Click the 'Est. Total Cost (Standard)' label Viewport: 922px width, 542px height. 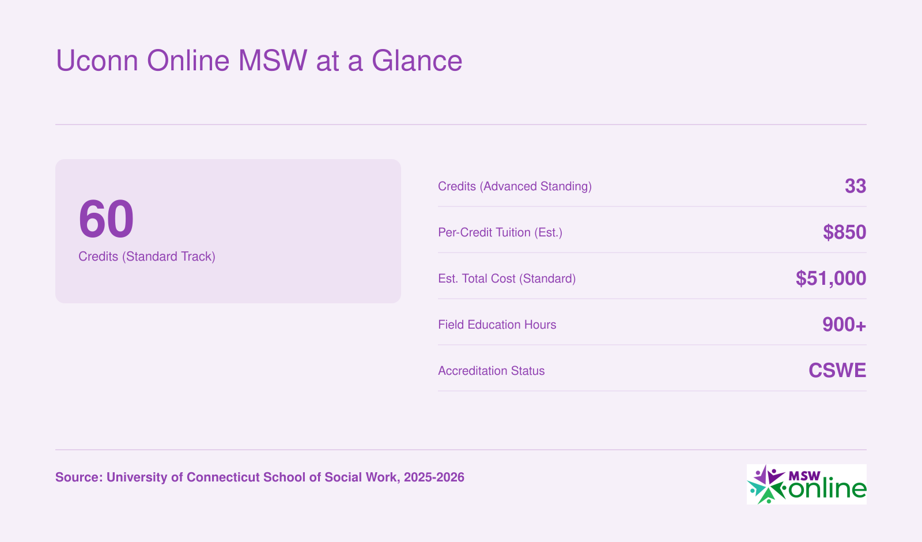(x=507, y=278)
